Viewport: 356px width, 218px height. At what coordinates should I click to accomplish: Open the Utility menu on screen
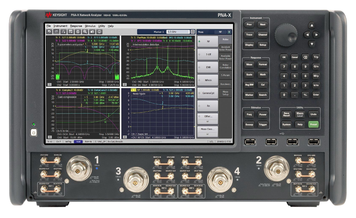coord(102,26)
